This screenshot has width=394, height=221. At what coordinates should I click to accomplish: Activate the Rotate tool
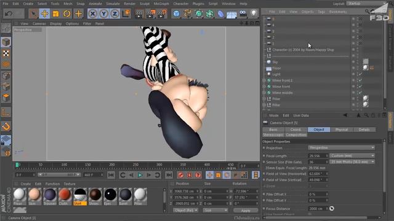point(67,14)
